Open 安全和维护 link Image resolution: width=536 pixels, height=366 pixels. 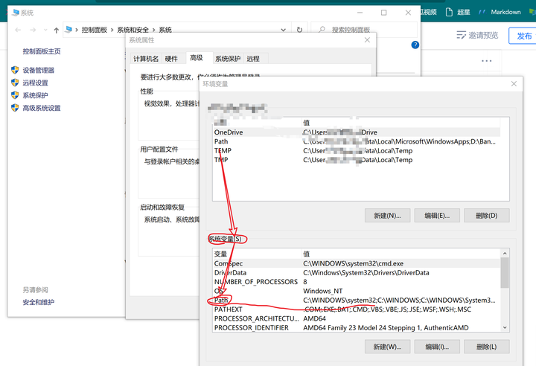[x=38, y=302]
